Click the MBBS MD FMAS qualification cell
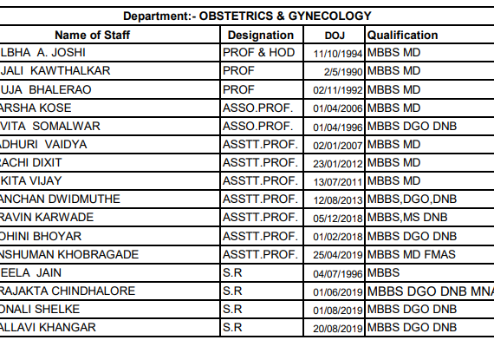Viewport: 494px width, 340px height. coord(412,254)
